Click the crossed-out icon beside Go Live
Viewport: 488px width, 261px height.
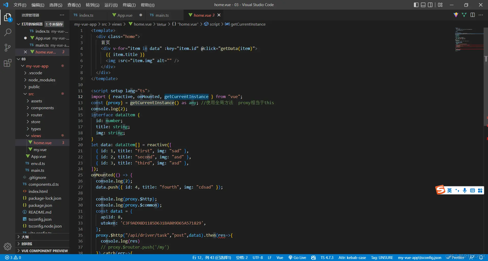[x=313, y=257]
